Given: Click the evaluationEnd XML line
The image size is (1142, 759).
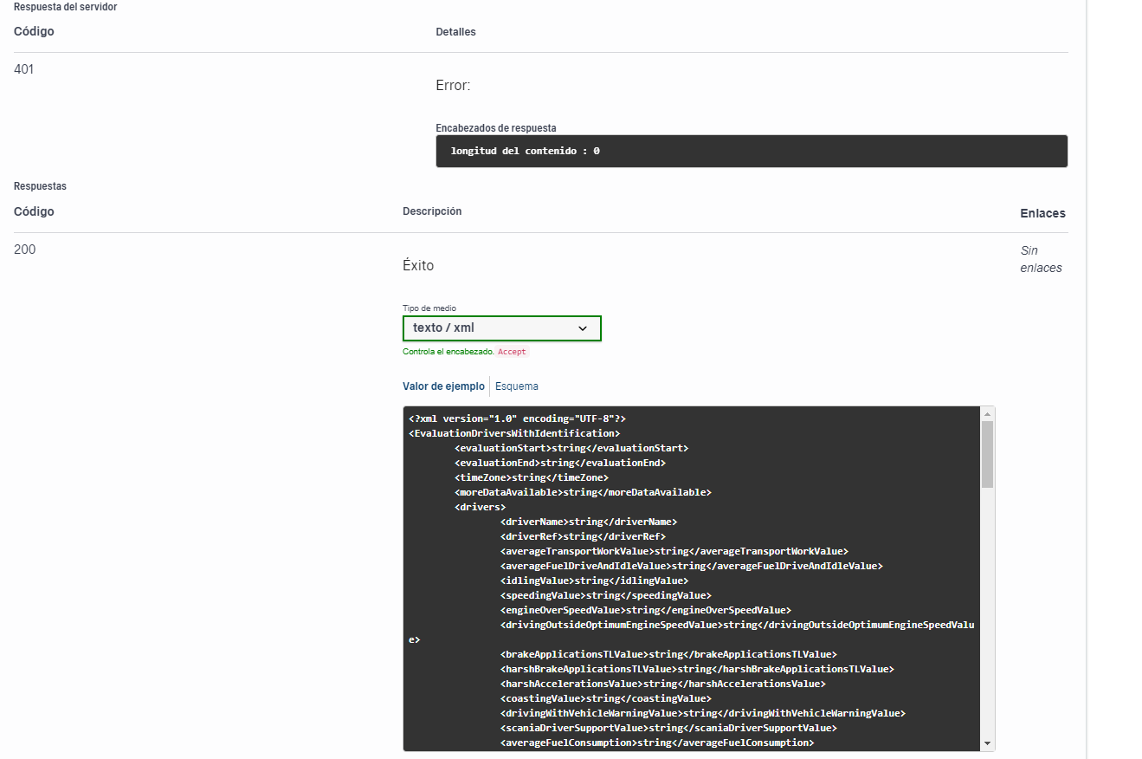Looking at the screenshot, I should [x=560, y=463].
